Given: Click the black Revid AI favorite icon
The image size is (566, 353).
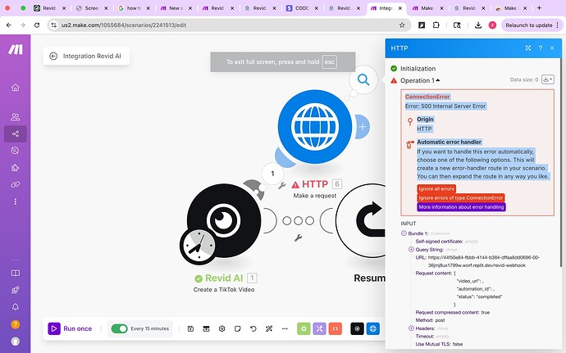Looking at the screenshot, I should coord(357,328).
